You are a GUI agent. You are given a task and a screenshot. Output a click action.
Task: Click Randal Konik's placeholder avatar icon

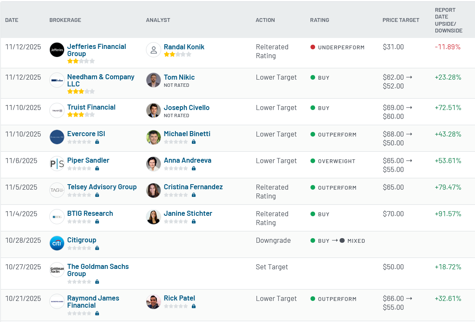pyautogui.click(x=154, y=50)
